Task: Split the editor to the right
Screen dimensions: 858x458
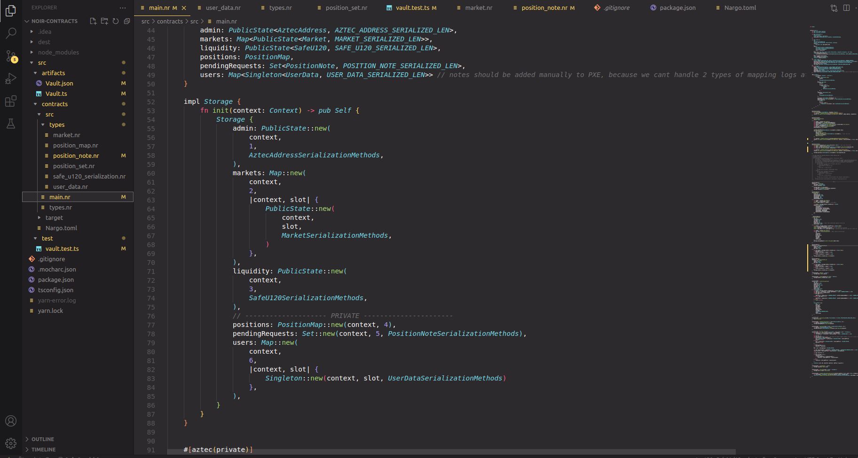Action: pos(846,8)
